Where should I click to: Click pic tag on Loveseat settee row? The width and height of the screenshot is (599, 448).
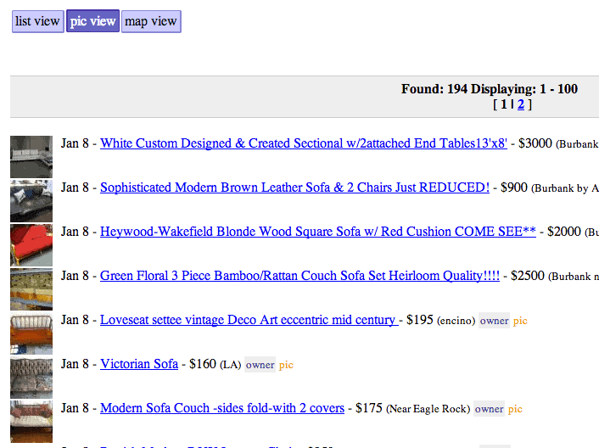[x=520, y=321]
